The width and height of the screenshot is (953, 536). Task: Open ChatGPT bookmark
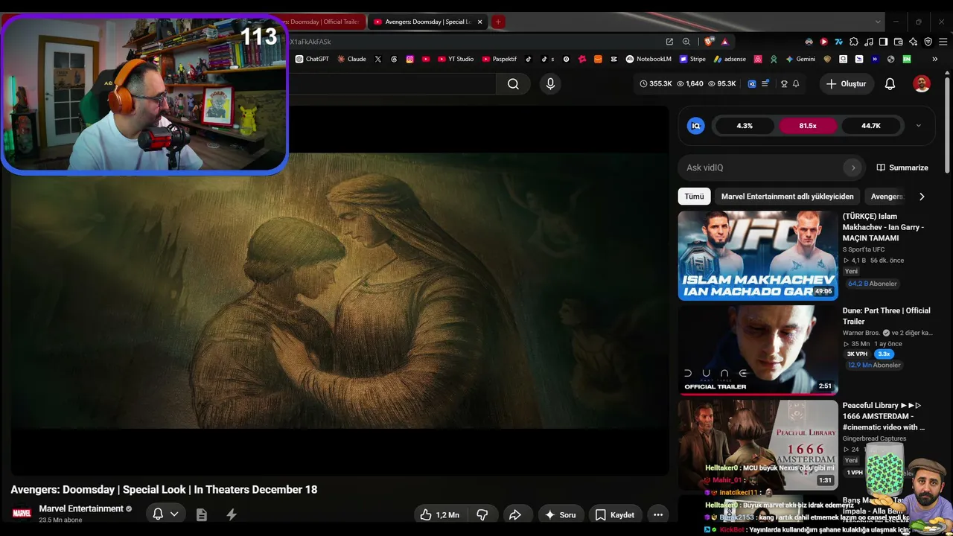313,59
